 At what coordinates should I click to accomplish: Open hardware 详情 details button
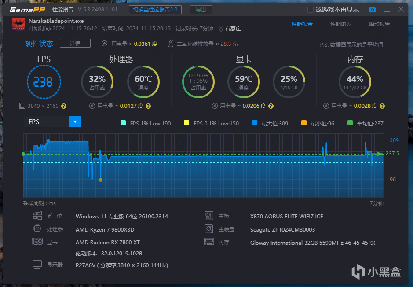75,43
